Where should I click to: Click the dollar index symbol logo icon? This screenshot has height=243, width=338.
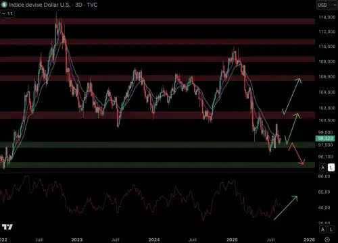point(4,5)
